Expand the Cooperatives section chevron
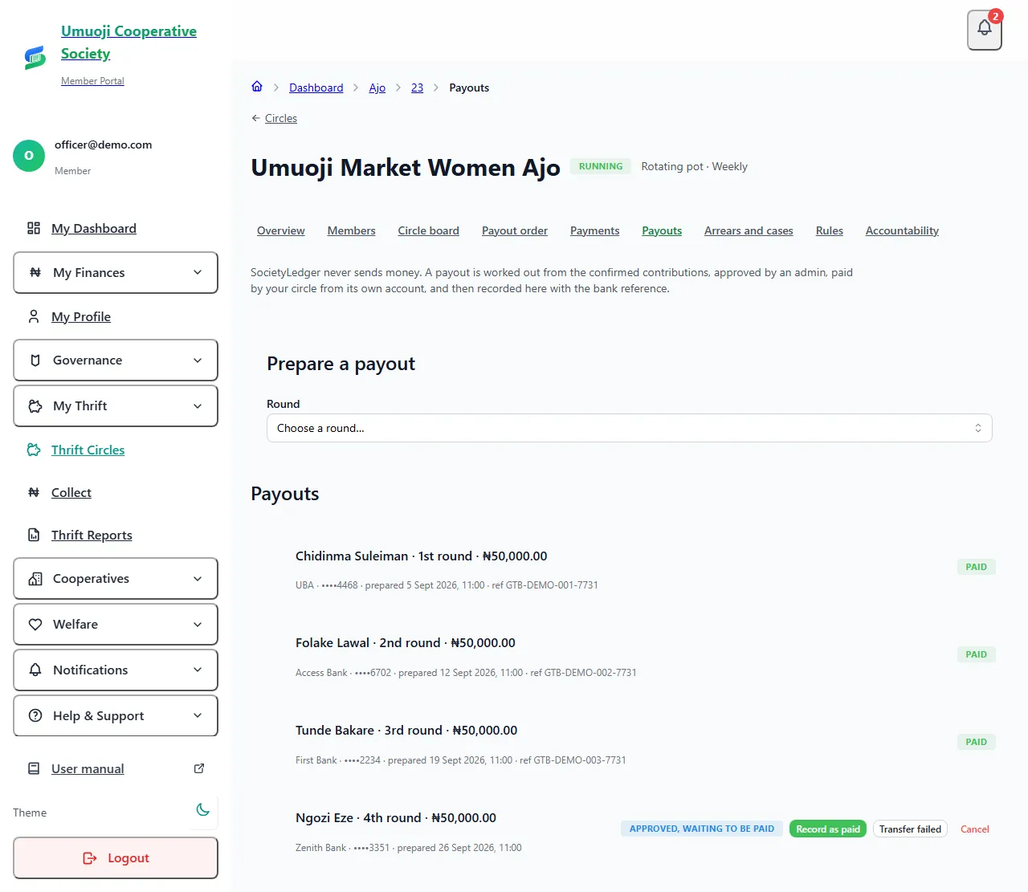Viewport: 1028px width, 892px height. click(x=198, y=579)
